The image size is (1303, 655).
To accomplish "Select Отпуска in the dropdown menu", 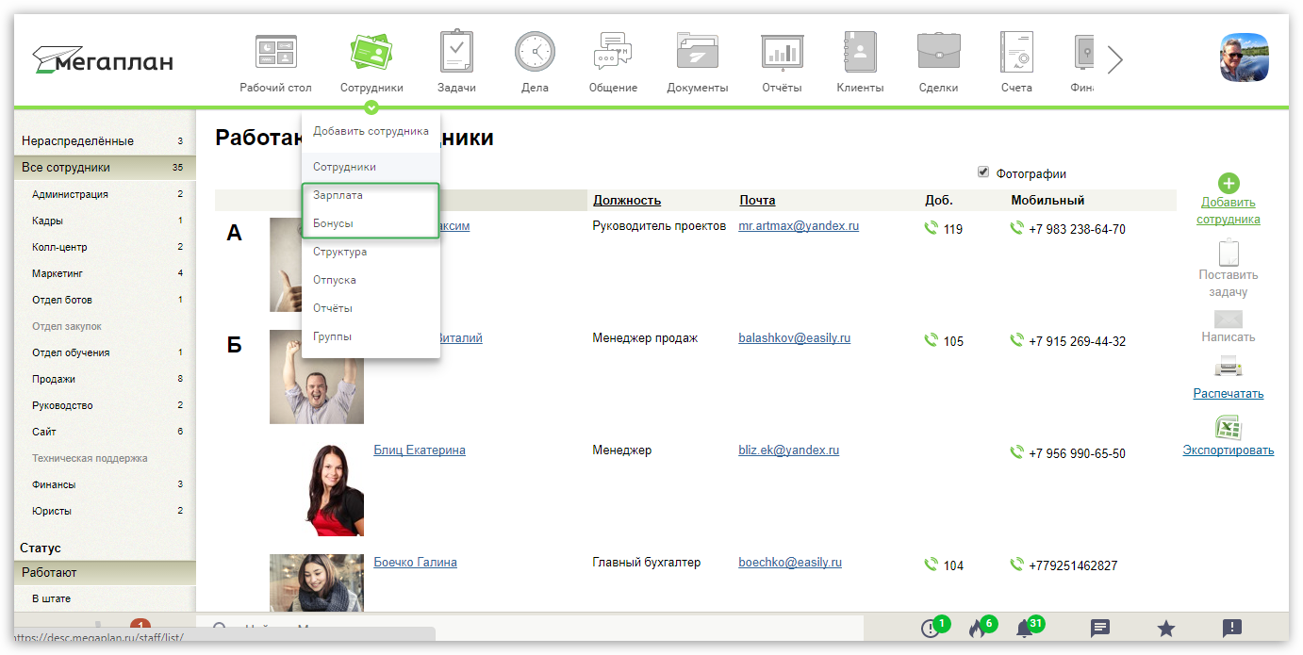I will click(335, 280).
